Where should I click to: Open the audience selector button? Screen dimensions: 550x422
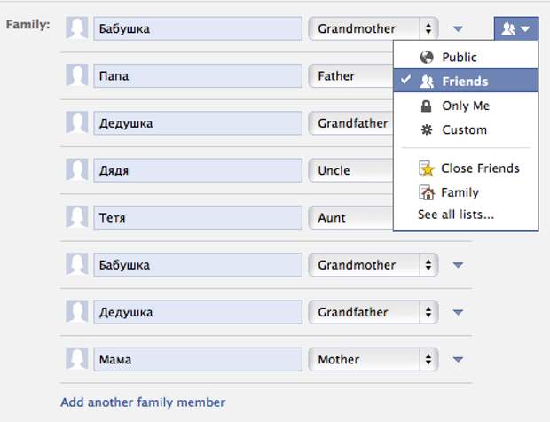(516, 28)
